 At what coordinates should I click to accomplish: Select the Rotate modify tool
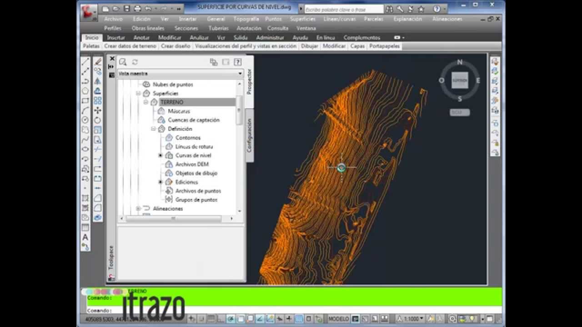(x=97, y=120)
